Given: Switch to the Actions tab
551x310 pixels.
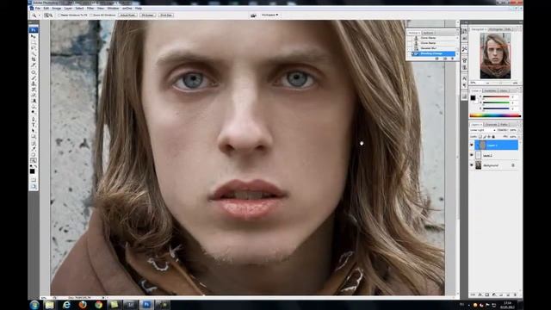Looking at the screenshot, I should point(428,33).
